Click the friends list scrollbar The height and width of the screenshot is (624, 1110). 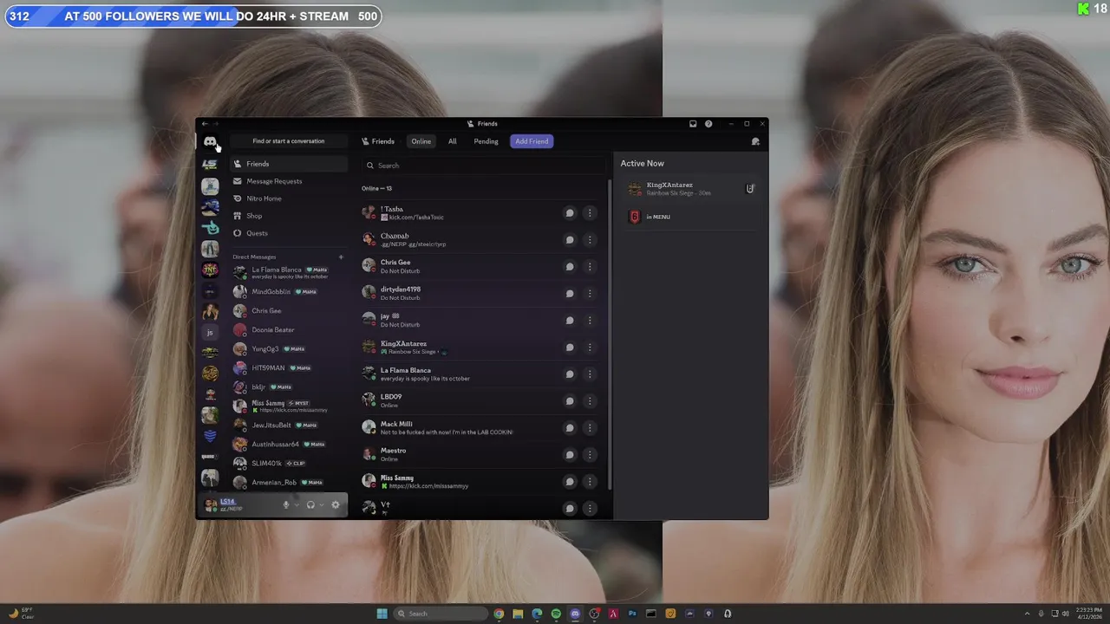click(x=610, y=334)
